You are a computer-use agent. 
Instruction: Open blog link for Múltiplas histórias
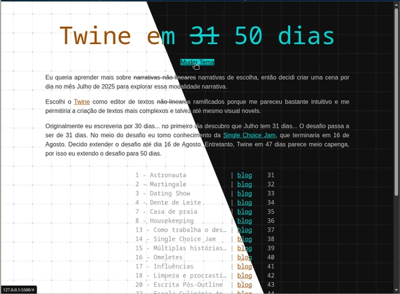click(x=245, y=248)
